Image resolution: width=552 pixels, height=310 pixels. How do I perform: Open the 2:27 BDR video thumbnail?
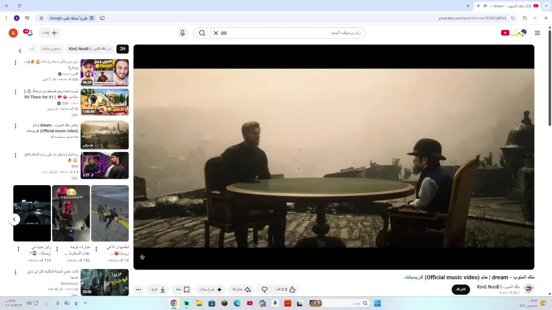[x=104, y=165]
